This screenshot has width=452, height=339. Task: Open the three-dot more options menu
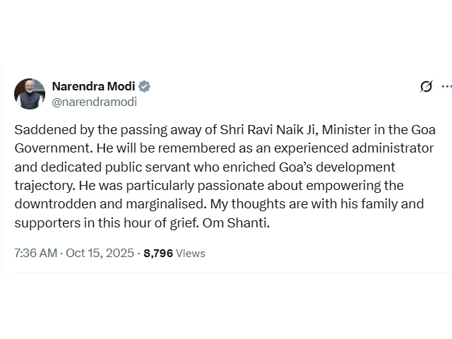[x=446, y=87]
